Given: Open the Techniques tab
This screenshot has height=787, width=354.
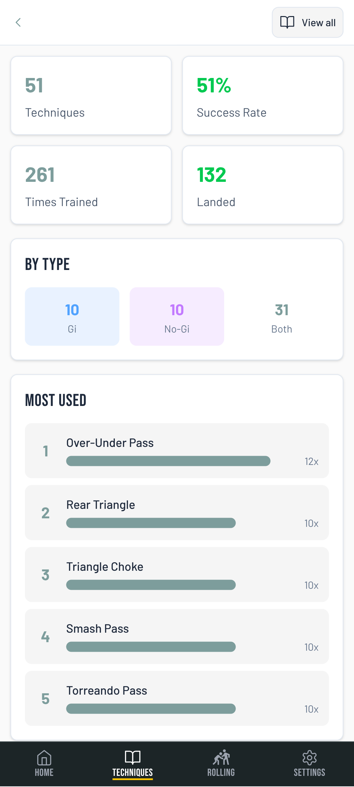Looking at the screenshot, I should pyautogui.click(x=132, y=763).
